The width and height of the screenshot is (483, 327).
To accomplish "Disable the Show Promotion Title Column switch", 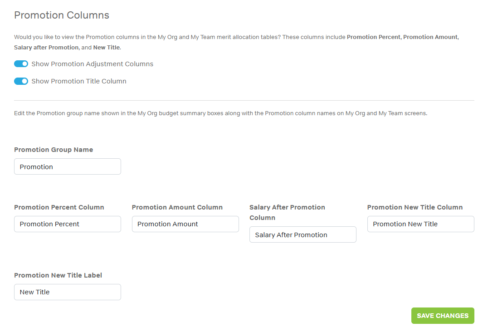I will point(21,81).
